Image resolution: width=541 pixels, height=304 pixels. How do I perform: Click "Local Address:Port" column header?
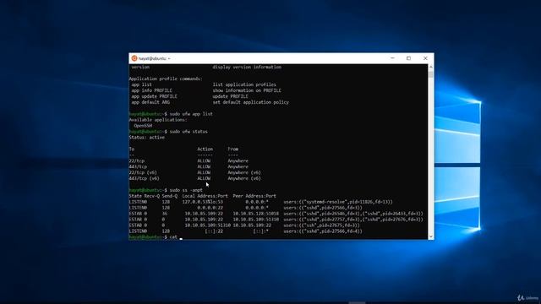pos(205,196)
